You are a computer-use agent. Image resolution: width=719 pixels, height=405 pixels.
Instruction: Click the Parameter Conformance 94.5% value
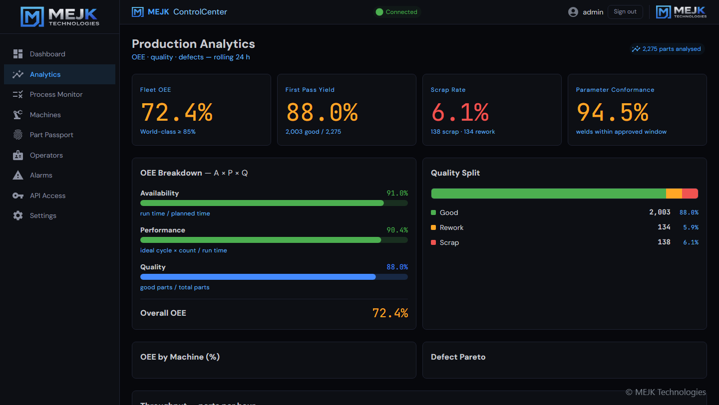pyautogui.click(x=613, y=112)
